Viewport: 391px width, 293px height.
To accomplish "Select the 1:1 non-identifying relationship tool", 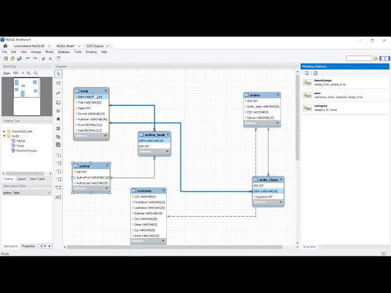I will click(x=59, y=155).
